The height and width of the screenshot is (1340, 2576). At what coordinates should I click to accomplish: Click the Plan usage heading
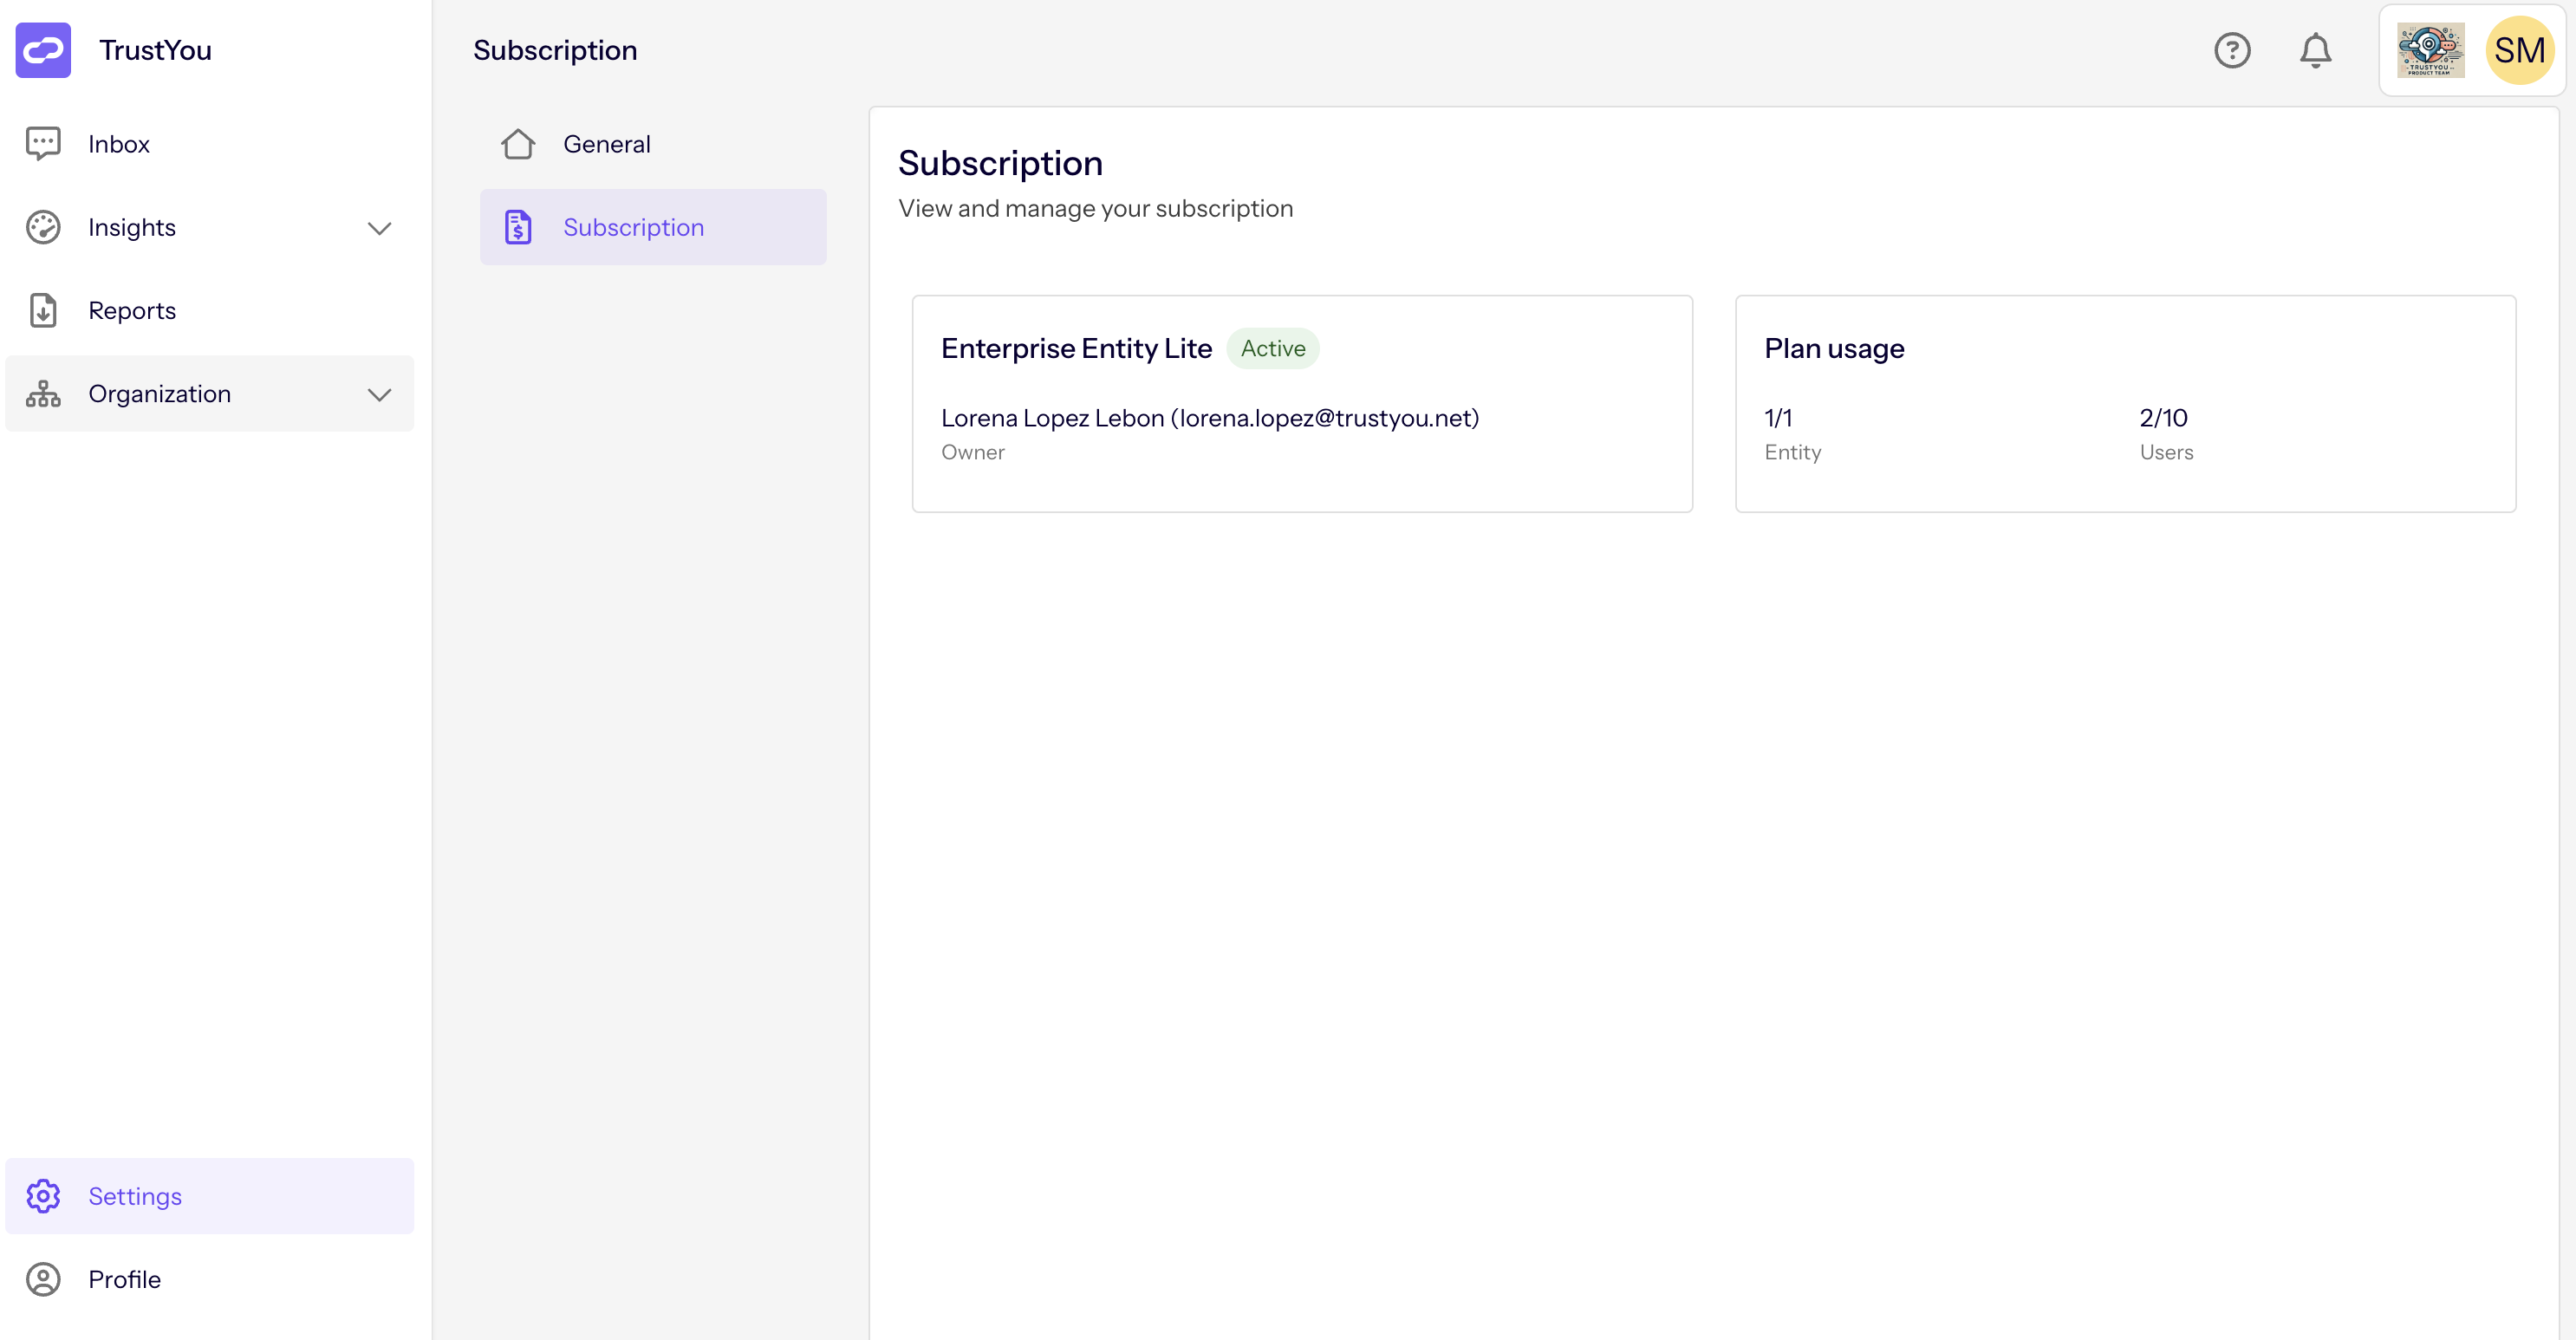coord(1834,348)
